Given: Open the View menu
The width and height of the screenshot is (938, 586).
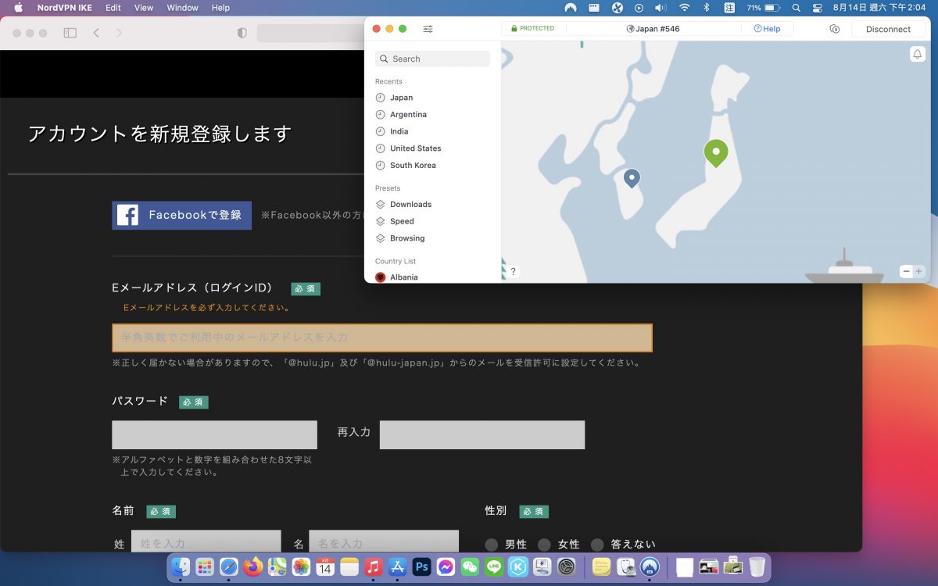Looking at the screenshot, I should click(x=144, y=8).
